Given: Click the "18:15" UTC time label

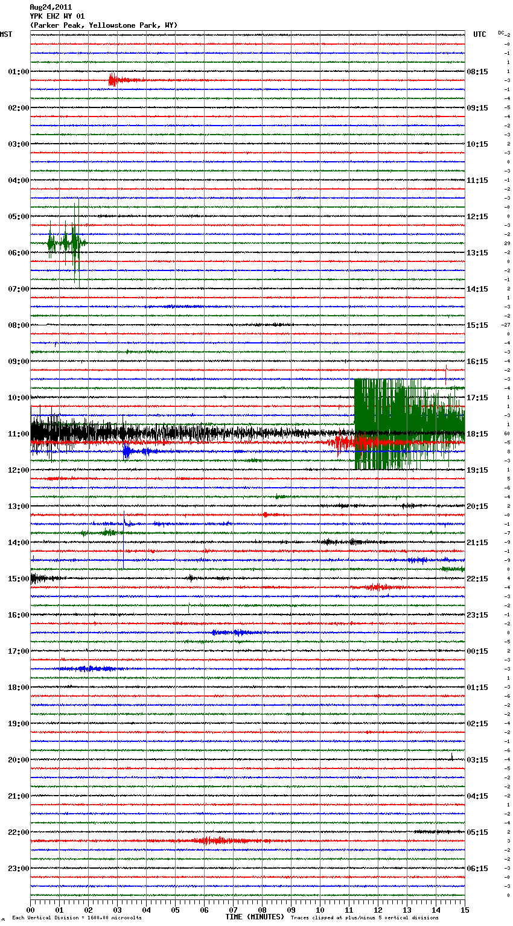Looking at the screenshot, I should tap(477, 434).
